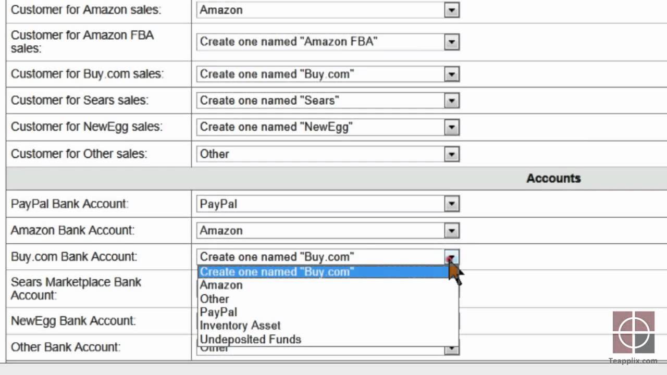Click the 'Other Bank Account:' label
Image resolution: width=667 pixels, height=375 pixels.
point(66,347)
